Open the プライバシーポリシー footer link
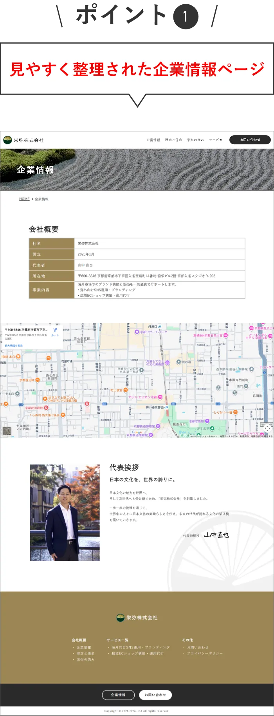 click(204, 653)
